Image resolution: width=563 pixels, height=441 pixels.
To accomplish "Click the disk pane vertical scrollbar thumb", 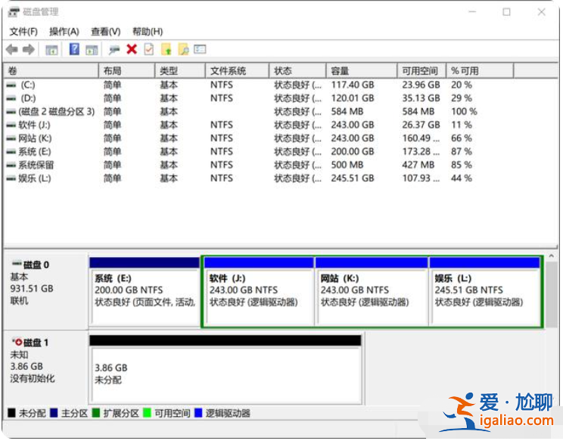I will 552,293.
